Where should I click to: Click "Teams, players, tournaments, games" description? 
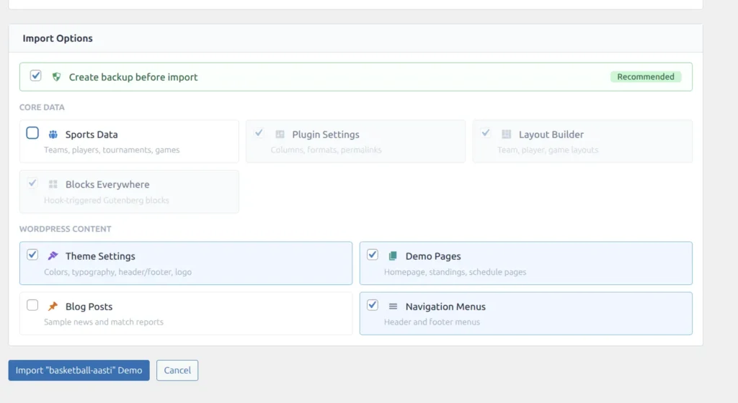click(x=112, y=150)
